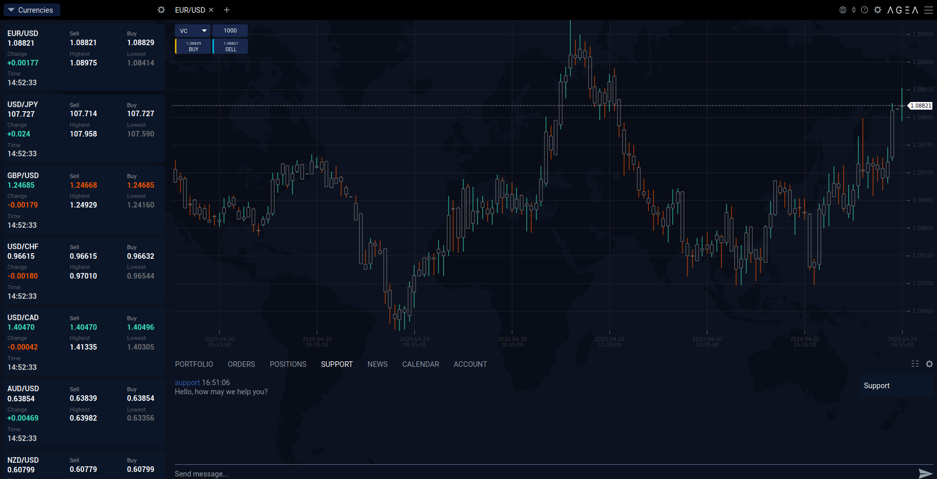
Task: Select the GBP/USD row in watchlist
Action: (x=84, y=199)
